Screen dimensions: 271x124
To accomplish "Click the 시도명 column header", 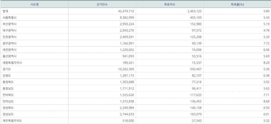I will click(34, 4).
